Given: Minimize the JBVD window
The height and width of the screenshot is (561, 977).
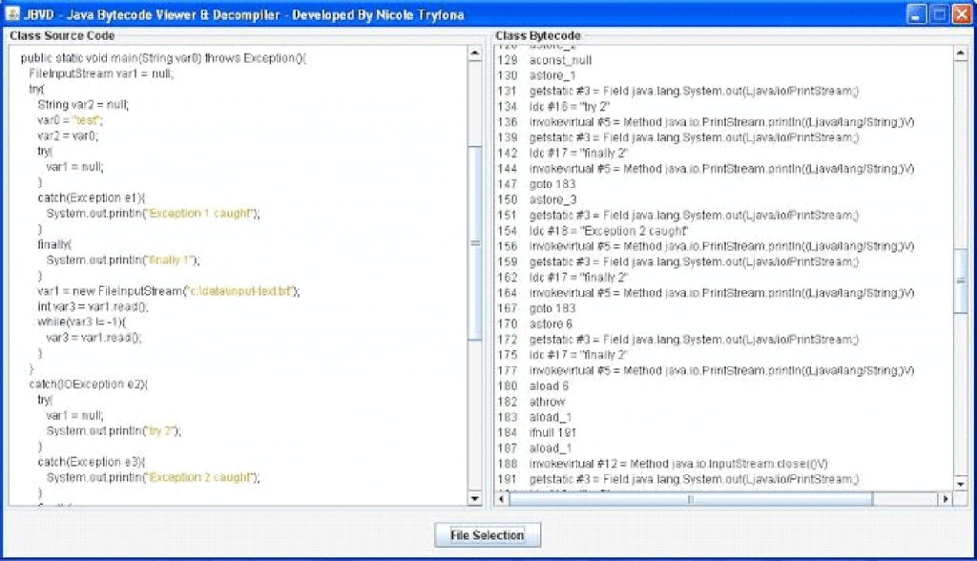Looking at the screenshot, I should point(918,14).
